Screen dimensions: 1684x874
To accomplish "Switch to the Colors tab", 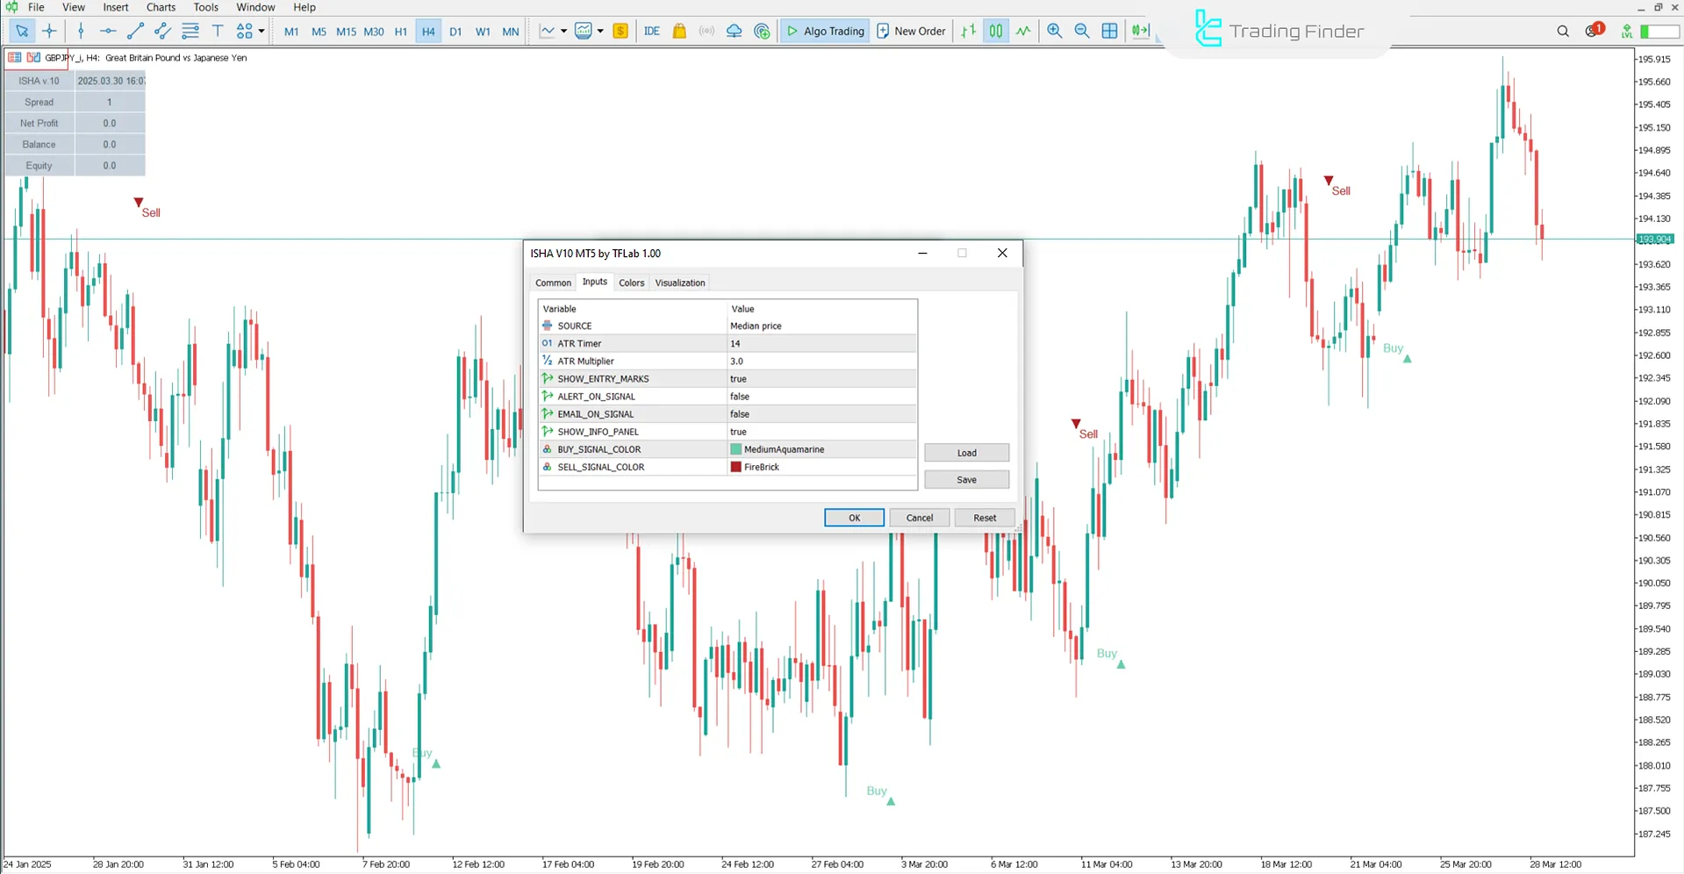I will click(x=631, y=282).
